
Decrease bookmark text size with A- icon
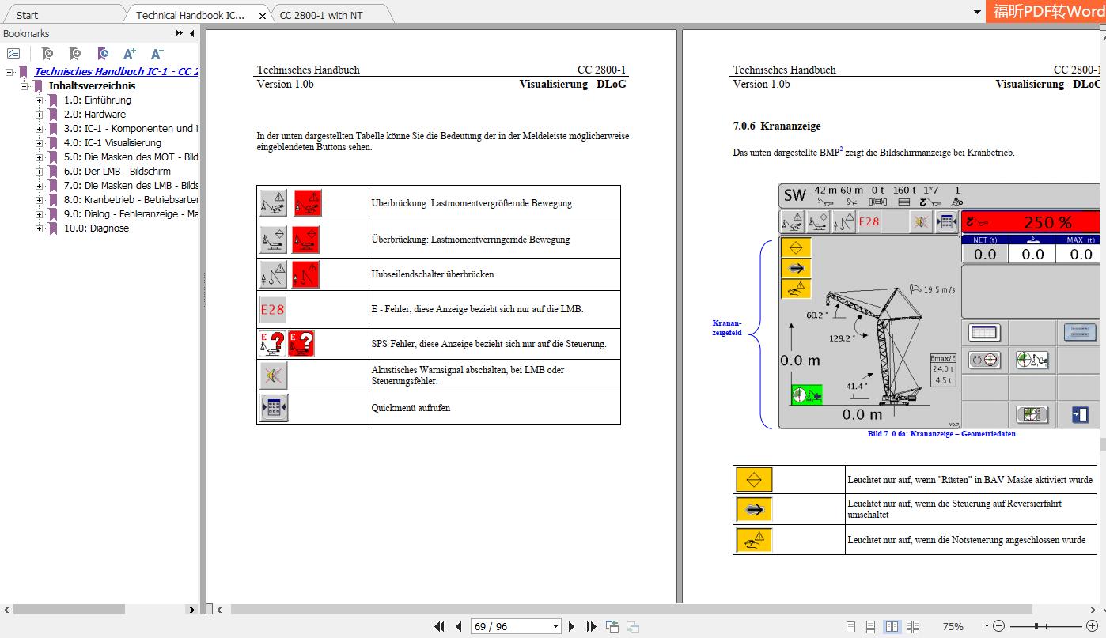(155, 54)
